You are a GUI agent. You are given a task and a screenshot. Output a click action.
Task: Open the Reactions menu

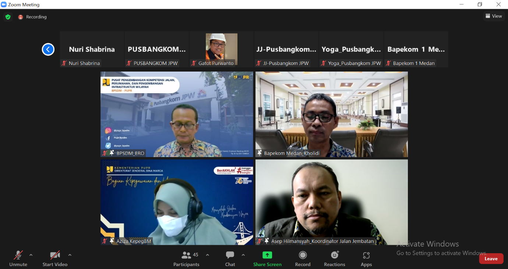334,258
